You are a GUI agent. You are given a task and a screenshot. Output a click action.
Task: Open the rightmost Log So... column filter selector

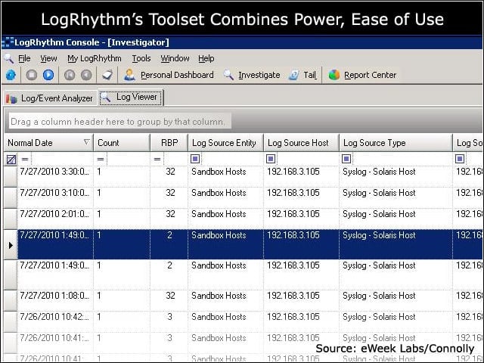460,159
